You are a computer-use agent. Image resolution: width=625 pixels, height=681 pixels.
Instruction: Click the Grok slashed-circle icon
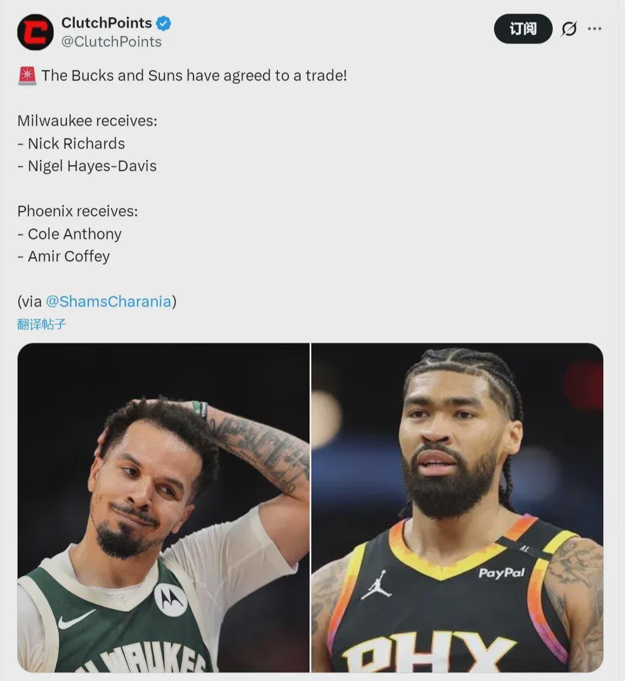coord(569,29)
